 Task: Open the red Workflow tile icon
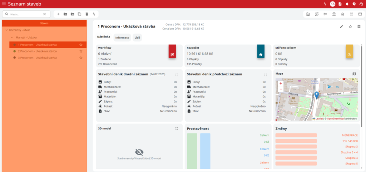[172, 54]
